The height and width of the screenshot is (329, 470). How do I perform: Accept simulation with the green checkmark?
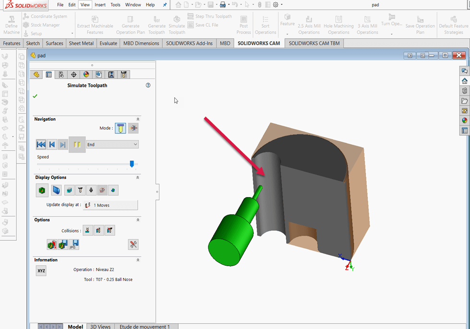click(x=35, y=96)
